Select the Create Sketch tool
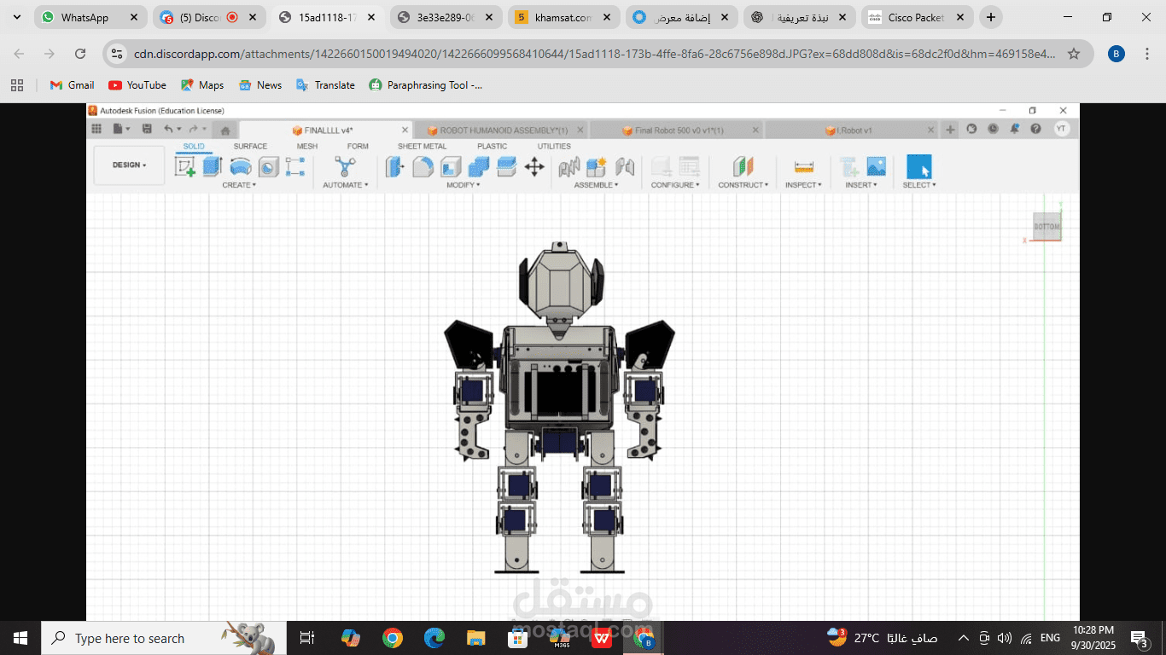Image resolution: width=1166 pixels, height=655 pixels. point(185,166)
